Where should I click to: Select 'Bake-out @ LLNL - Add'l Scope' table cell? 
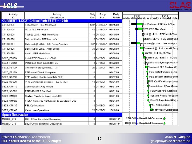(x=57, y=49)
